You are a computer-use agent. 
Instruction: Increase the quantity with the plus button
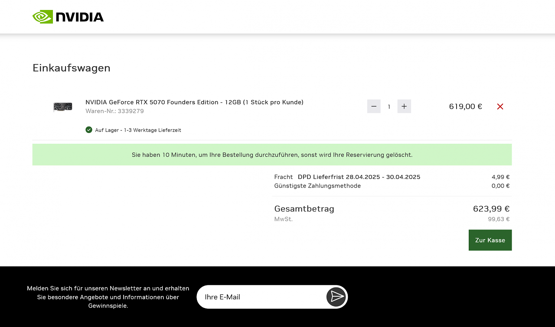click(x=404, y=106)
